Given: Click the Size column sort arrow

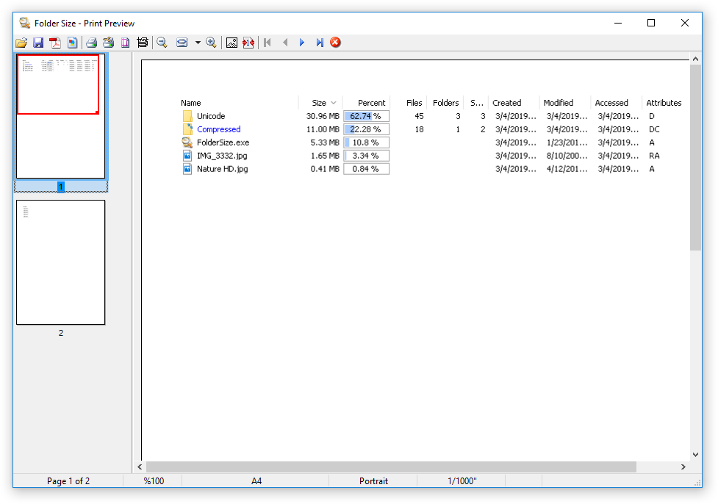Looking at the screenshot, I should click(x=334, y=103).
